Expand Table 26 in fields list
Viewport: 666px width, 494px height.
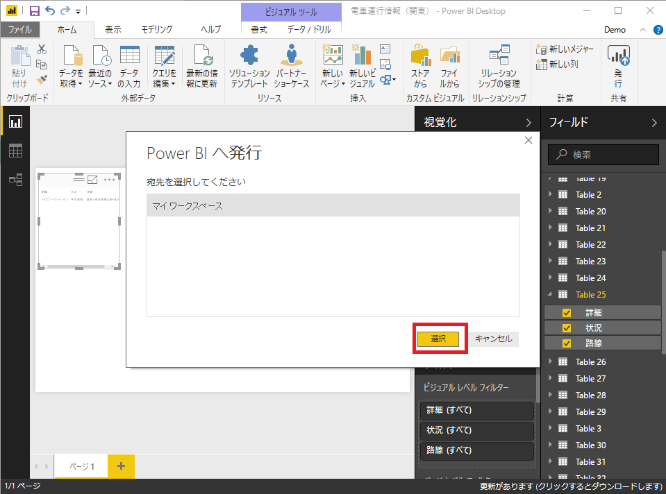pos(550,361)
